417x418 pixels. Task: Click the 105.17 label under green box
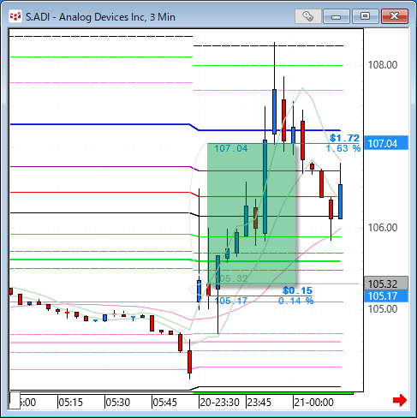click(x=230, y=301)
